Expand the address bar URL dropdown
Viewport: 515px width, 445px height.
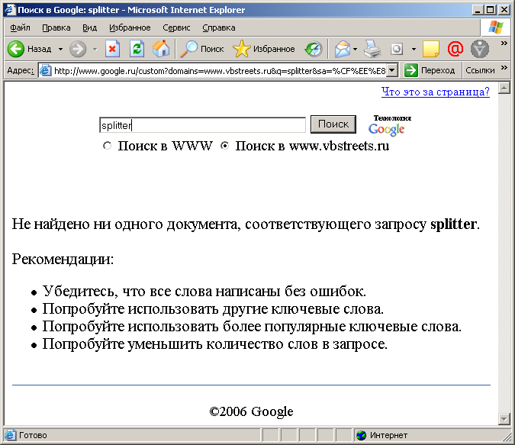tap(392, 70)
